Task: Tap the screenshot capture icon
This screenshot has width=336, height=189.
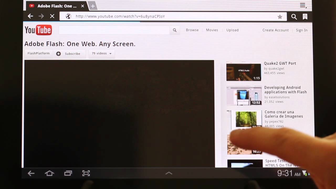Action: click(86, 173)
